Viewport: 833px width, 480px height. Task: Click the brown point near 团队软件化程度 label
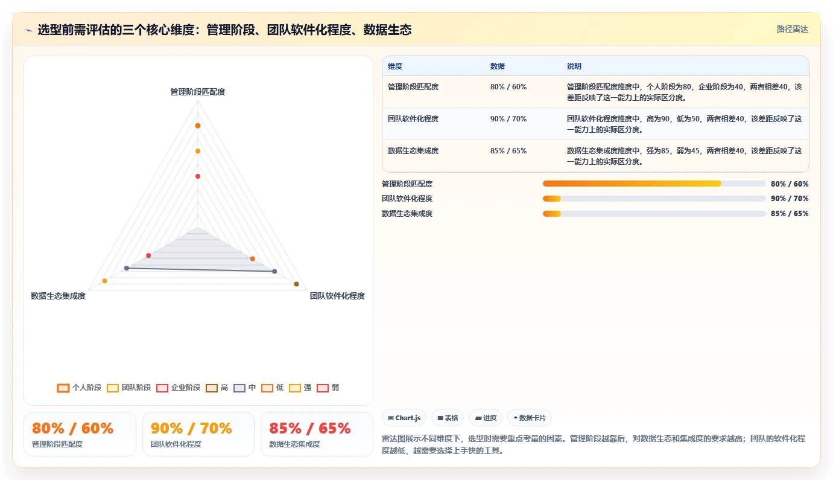pyautogui.click(x=296, y=284)
